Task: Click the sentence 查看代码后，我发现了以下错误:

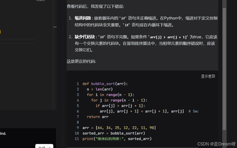Action: pyautogui.click(x=95, y=6)
